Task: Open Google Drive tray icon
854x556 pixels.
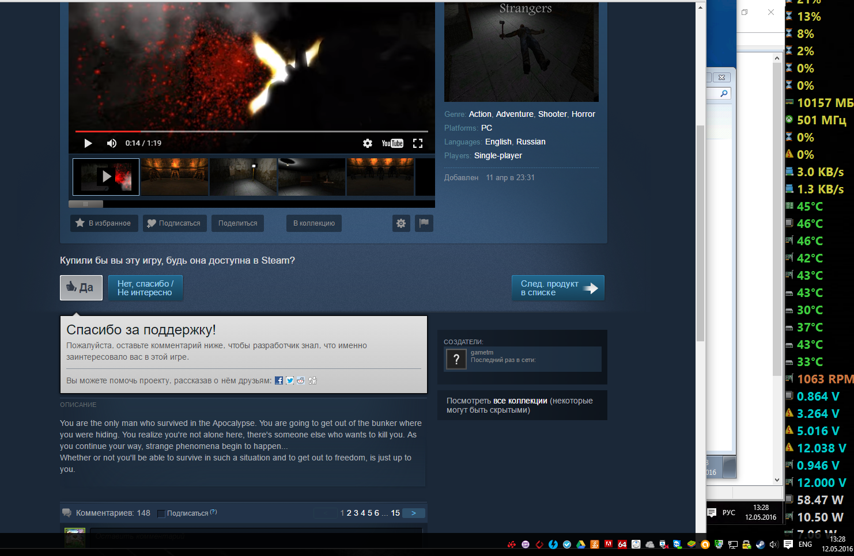Action: 581,544
